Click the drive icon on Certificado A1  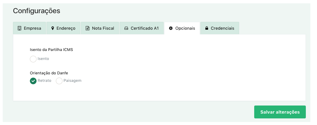(x=126, y=28)
